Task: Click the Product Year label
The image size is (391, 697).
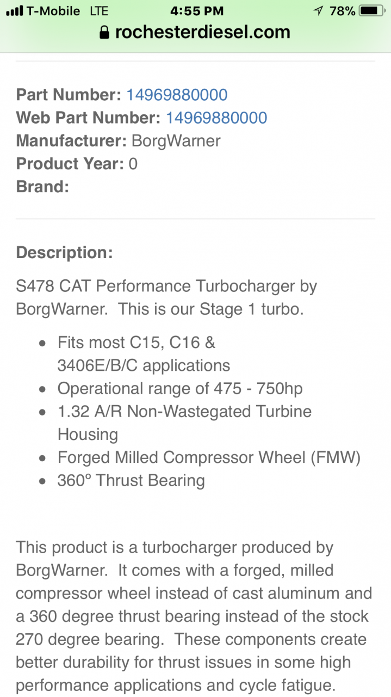Action: point(70,164)
